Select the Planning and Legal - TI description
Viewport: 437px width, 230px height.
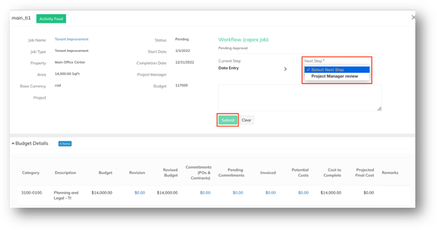click(66, 195)
